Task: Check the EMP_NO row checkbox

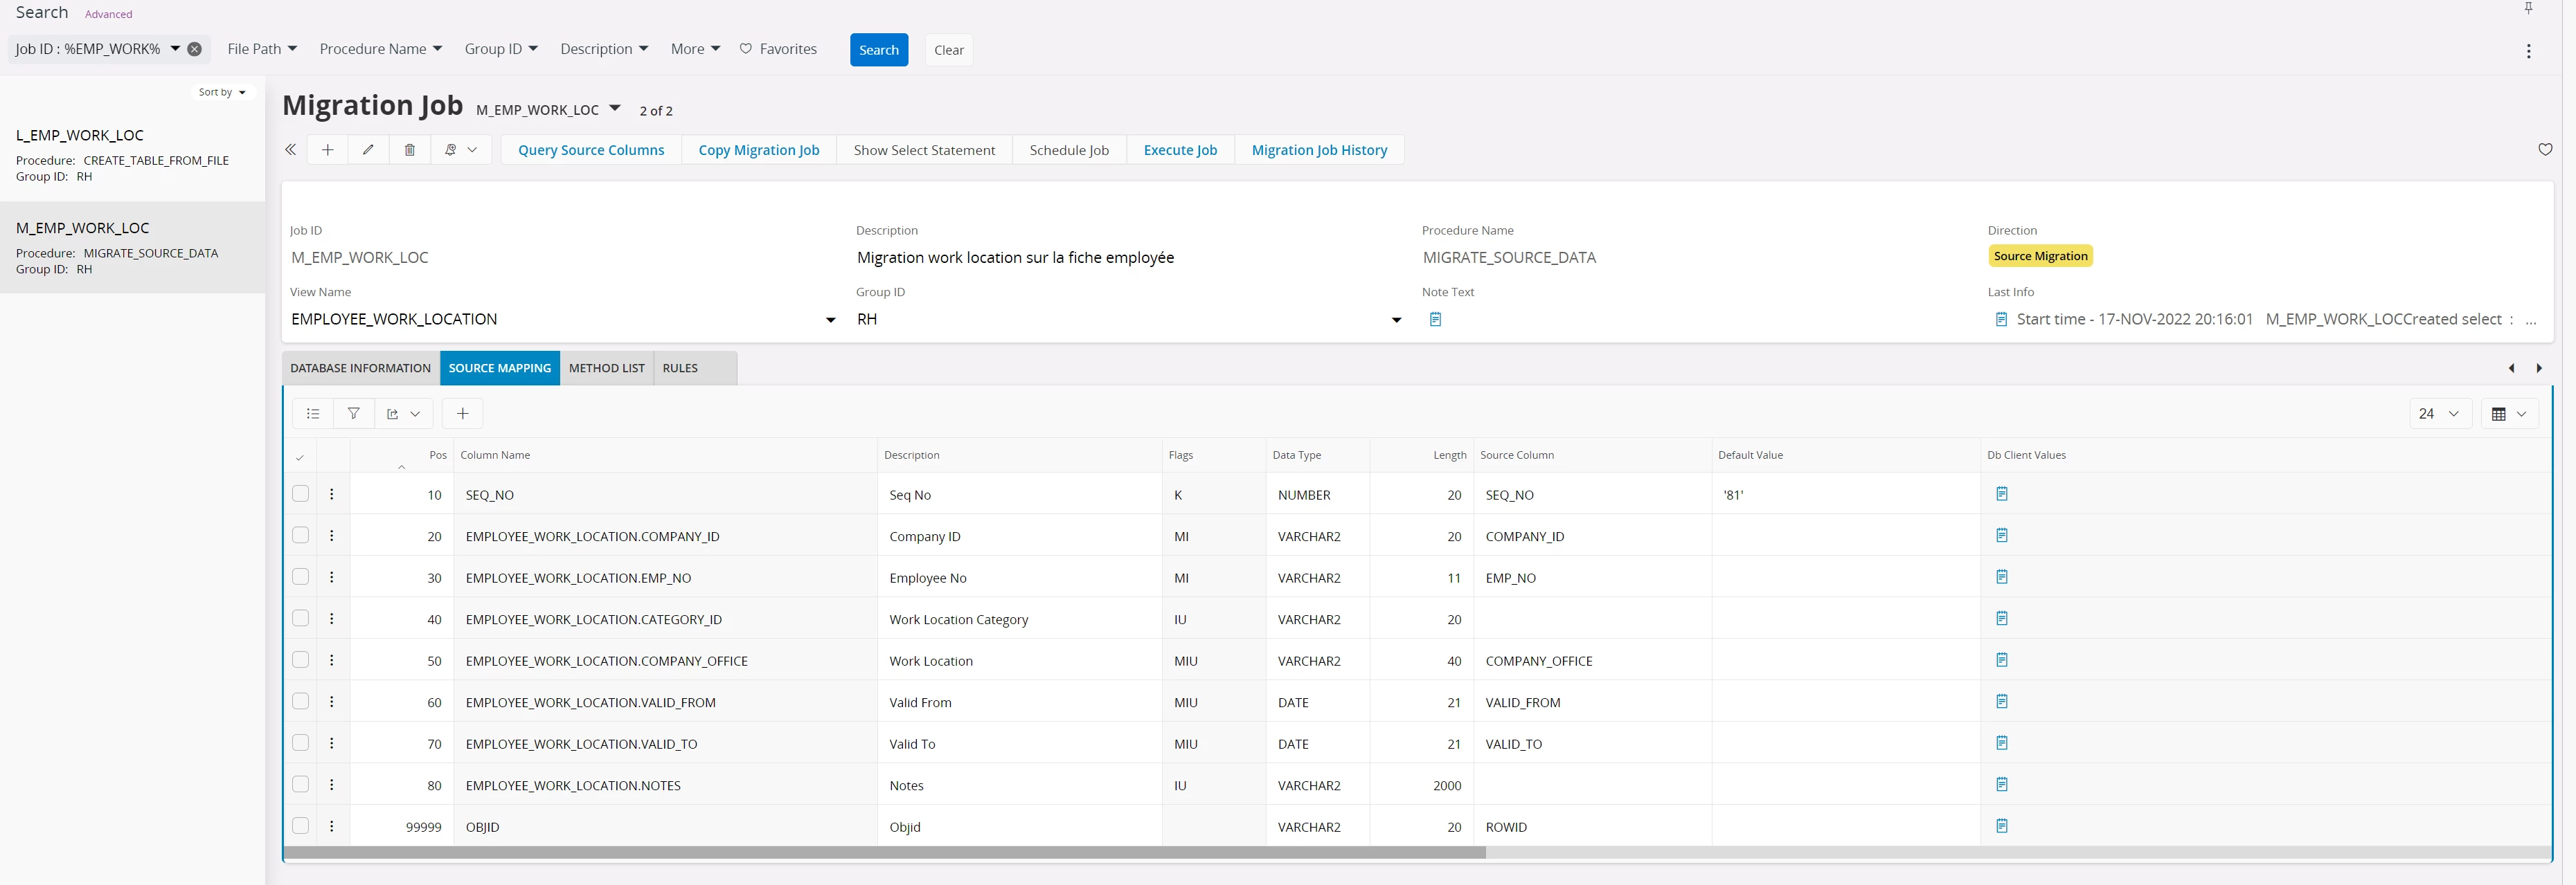Action: (300, 576)
